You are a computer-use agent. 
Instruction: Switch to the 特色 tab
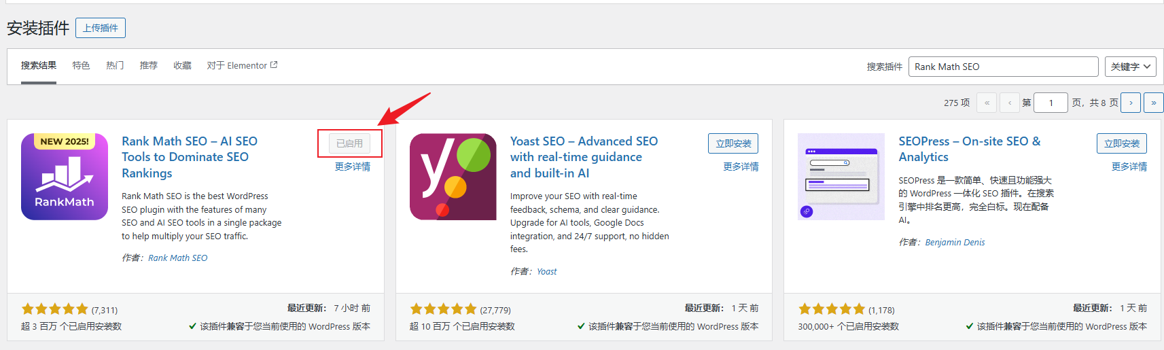[81, 65]
